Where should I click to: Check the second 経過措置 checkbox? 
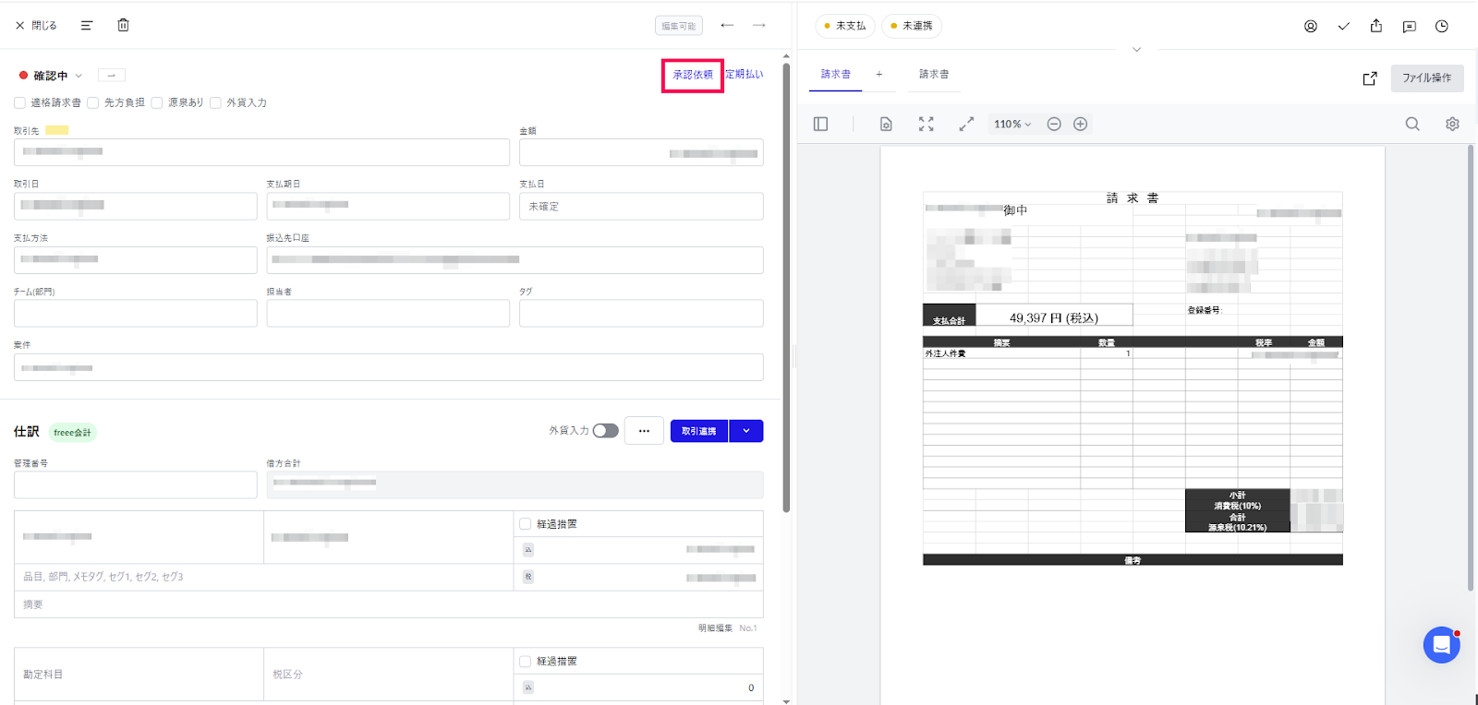[x=526, y=662]
